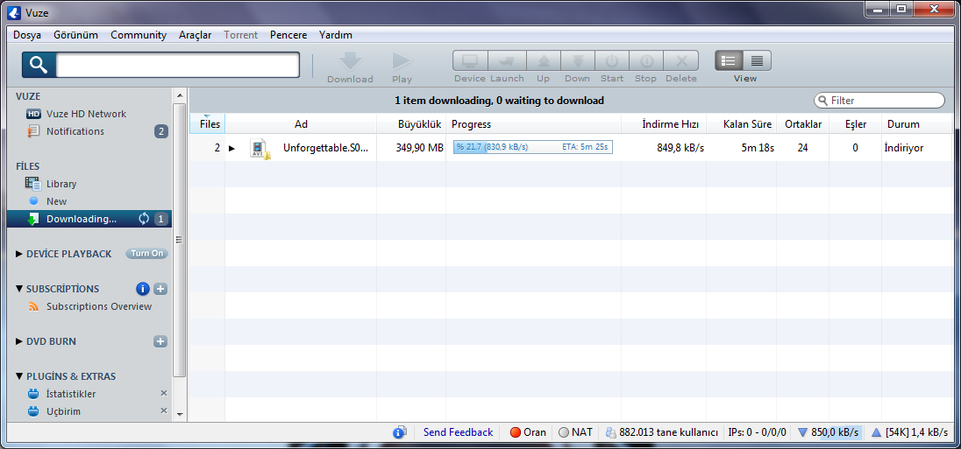This screenshot has width=961, height=449.
Task: Collapse the Plugins & Extras section
Action: click(19, 376)
